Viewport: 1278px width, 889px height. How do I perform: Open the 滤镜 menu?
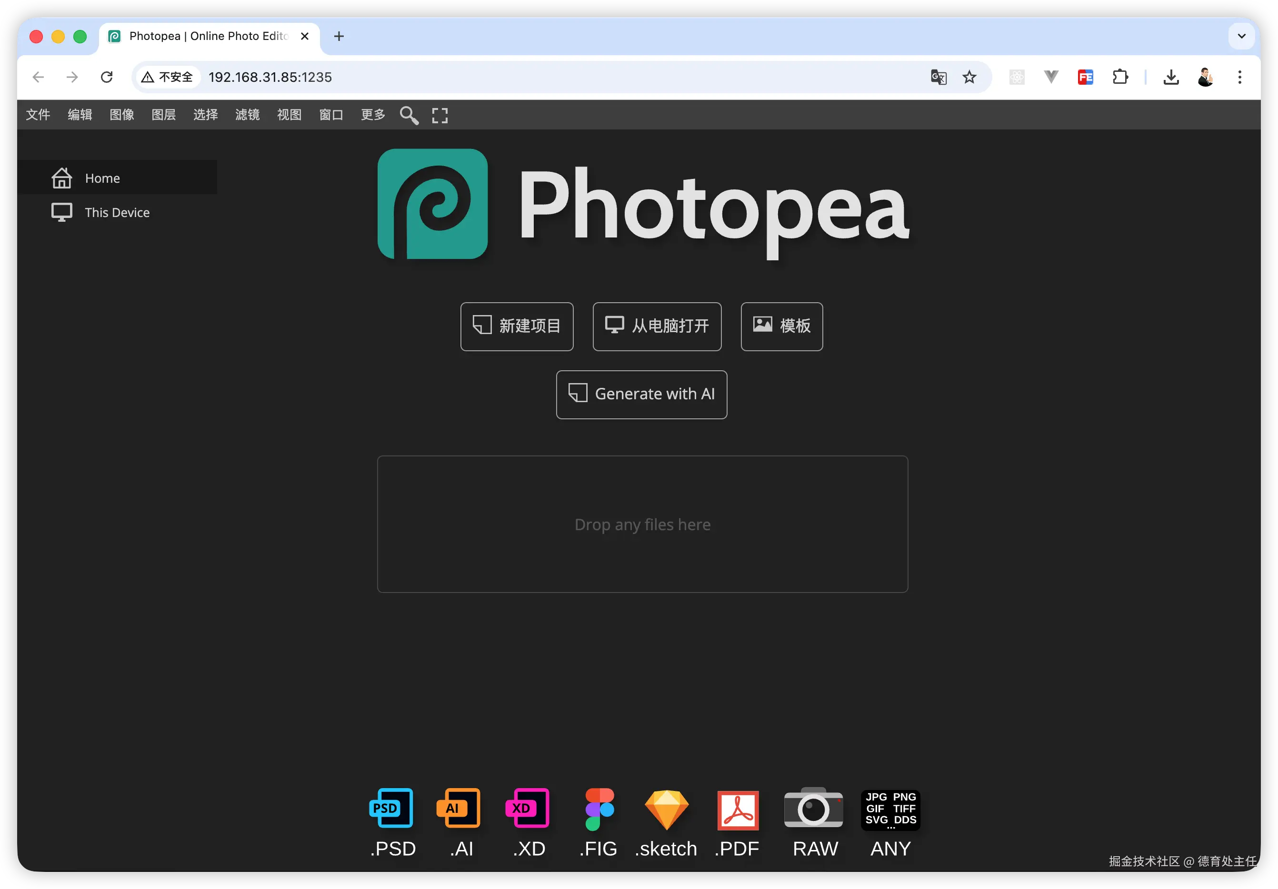click(247, 115)
